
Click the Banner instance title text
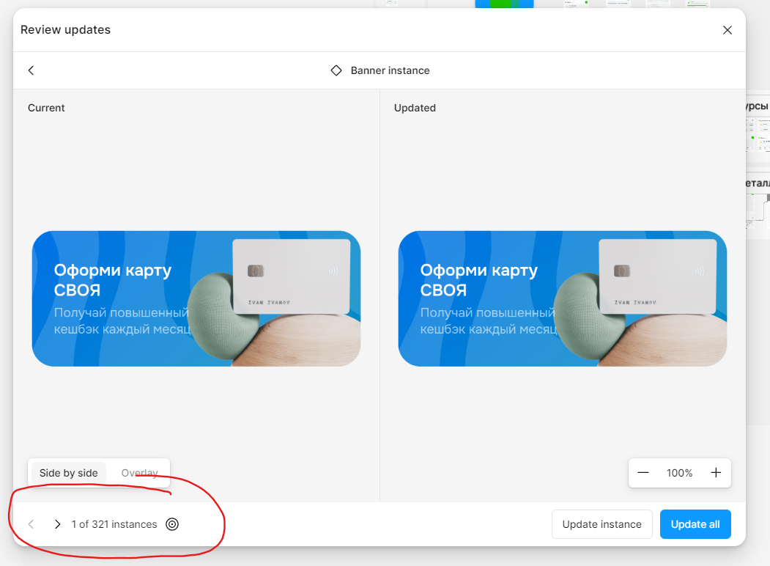point(390,70)
